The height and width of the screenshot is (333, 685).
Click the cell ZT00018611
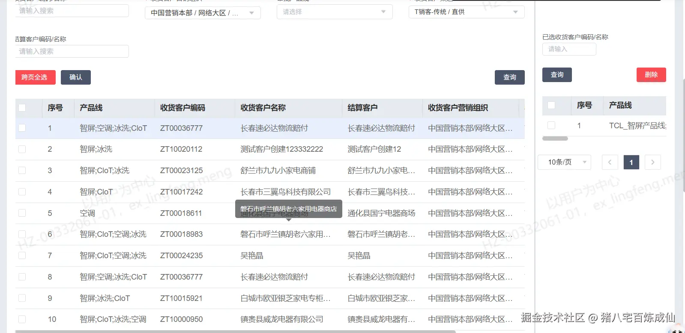pos(181,213)
